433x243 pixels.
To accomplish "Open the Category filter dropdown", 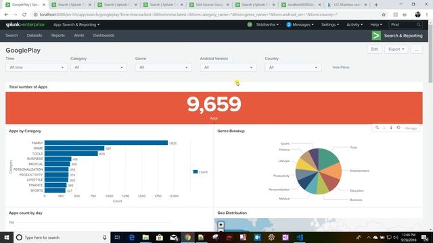I will pyautogui.click(x=98, y=67).
